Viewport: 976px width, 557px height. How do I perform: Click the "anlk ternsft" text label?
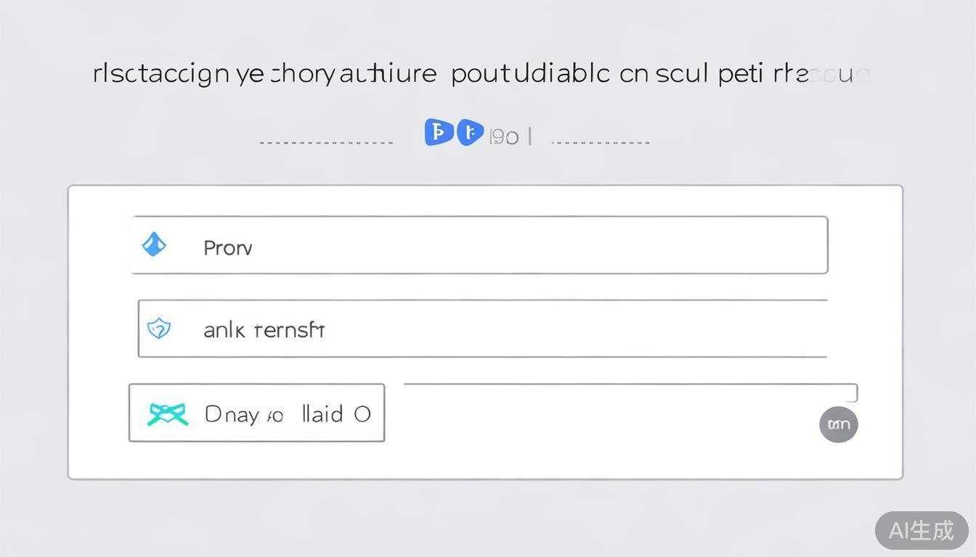coord(264,331)
